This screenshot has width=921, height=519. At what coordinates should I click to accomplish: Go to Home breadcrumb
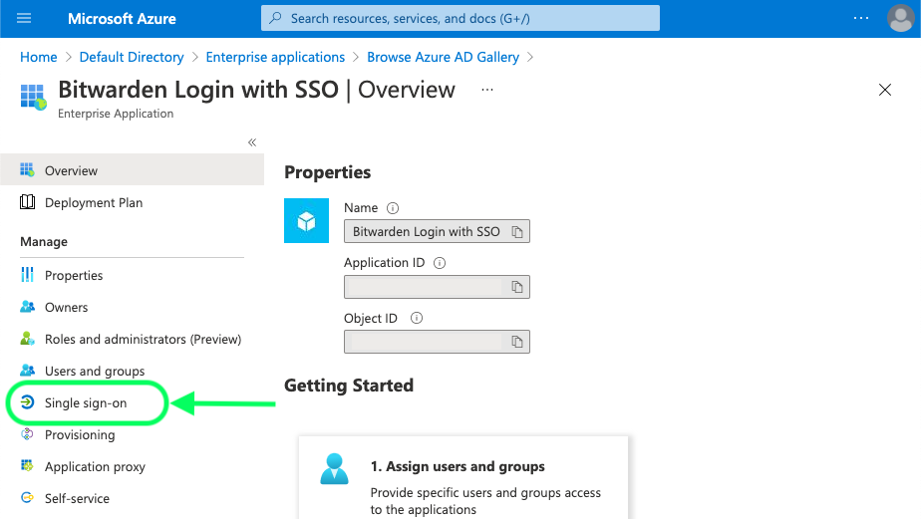pyautogui.click(x=39, y=57)
